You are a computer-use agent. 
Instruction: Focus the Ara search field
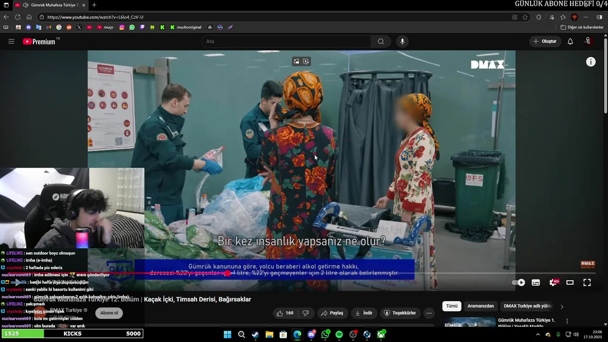click(x=286, y=41)
